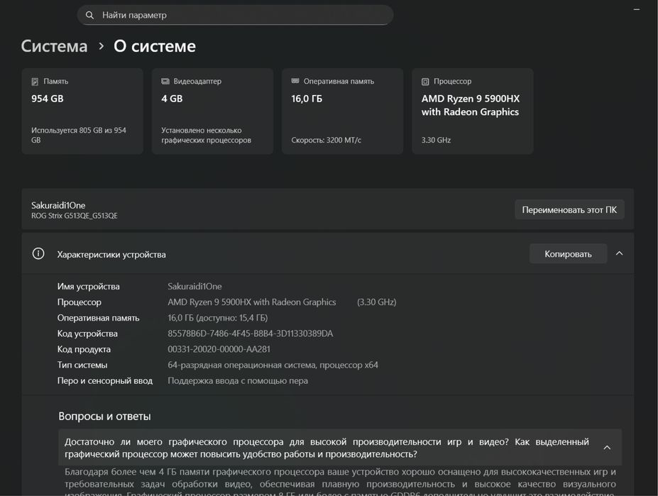658x496 pixels.
Task: Click the info icon beside 'Характеристики устройства'
Action: point(38,253)
